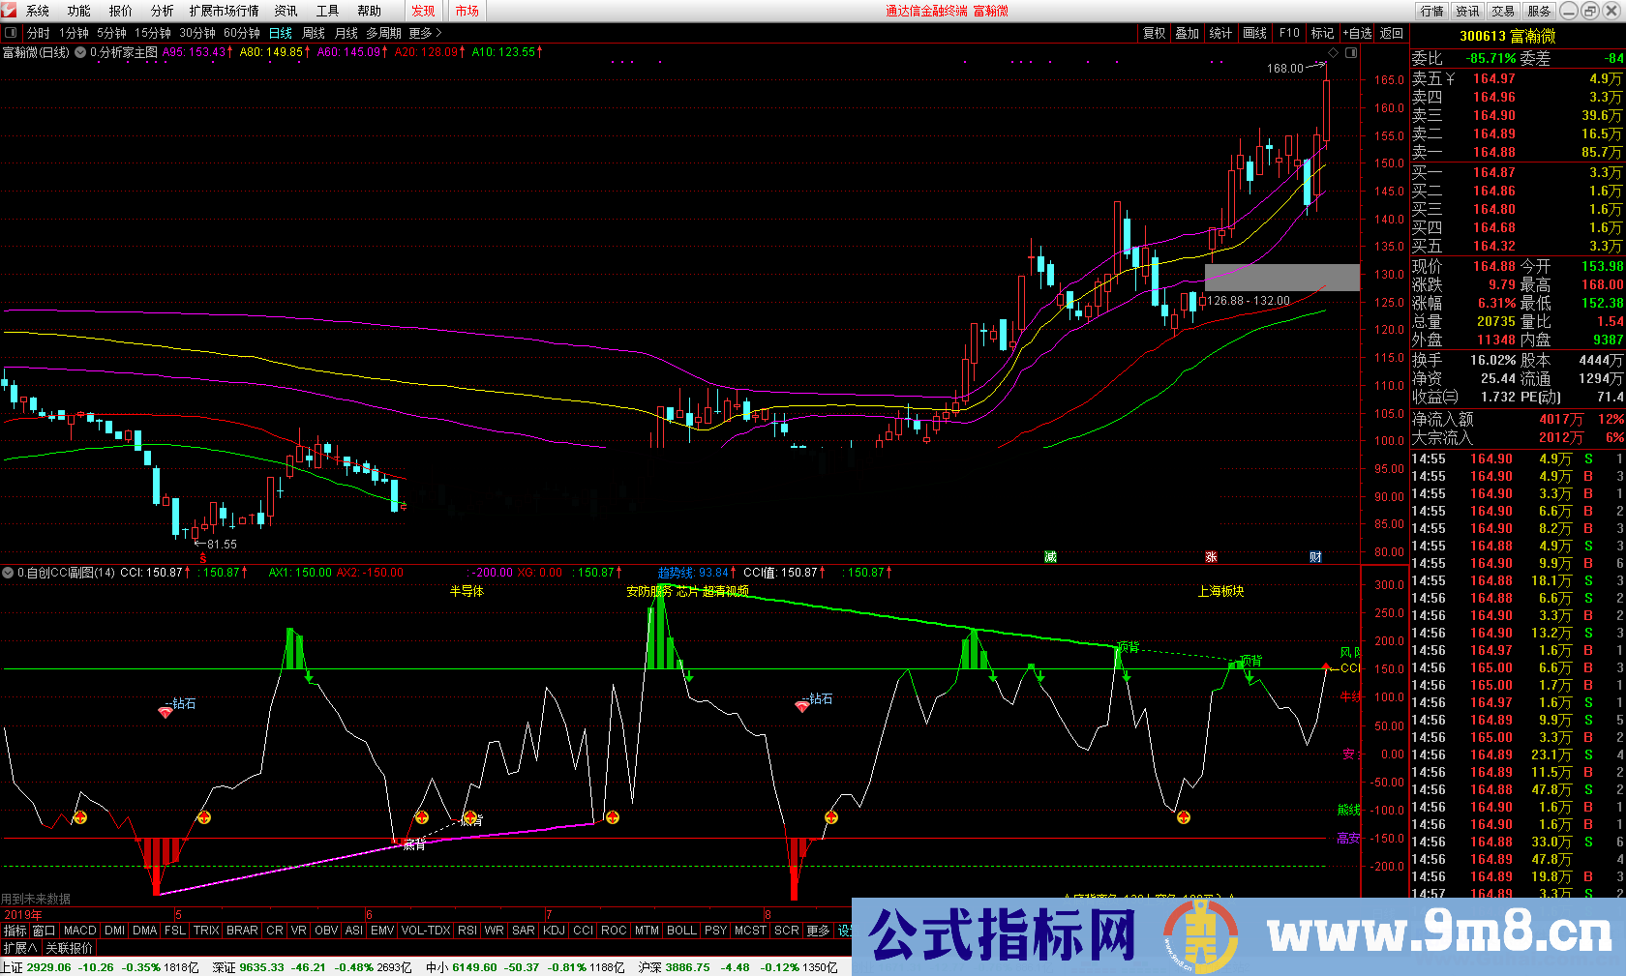Click the 复权 toolbar button
1626x976 pixels.
click(1154, 33)
